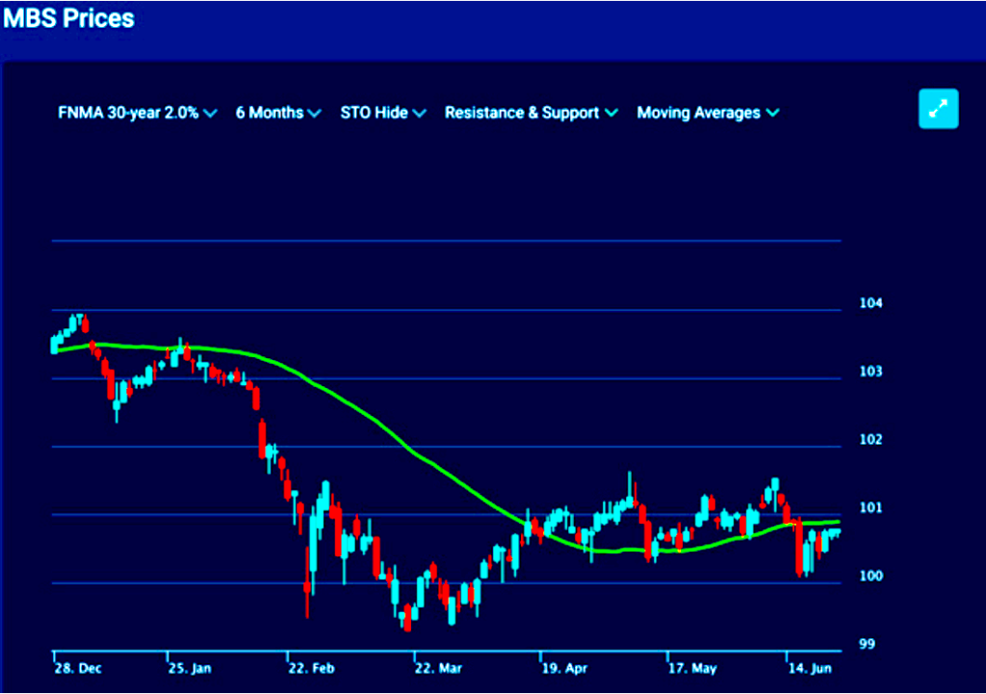Click the 104 price axis label
This screenshot has height=694, width=986.
870,303
